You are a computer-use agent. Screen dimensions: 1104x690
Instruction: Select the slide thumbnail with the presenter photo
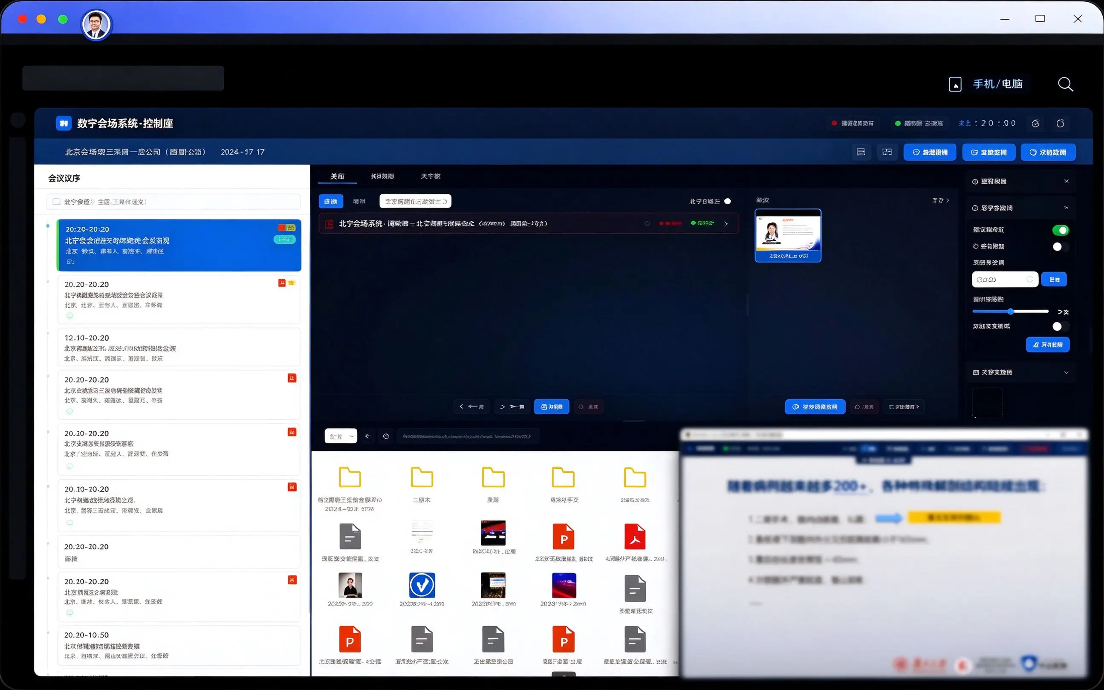[x=788, y=236]
